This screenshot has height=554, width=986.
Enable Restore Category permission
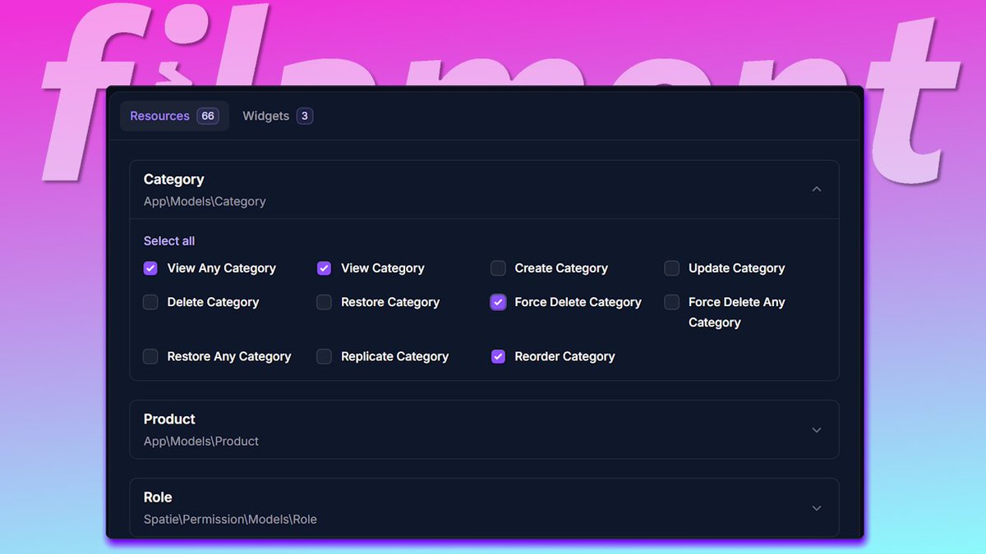pyautogui.click(x=325, y=302)
